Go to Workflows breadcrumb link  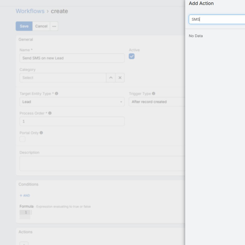(30, 11)
